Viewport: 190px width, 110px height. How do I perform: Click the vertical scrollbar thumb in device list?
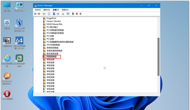tap(158, 57)
